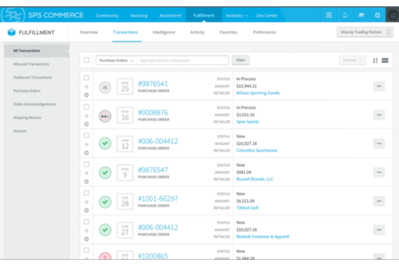Switch to the Overview tab

point(89,32)
